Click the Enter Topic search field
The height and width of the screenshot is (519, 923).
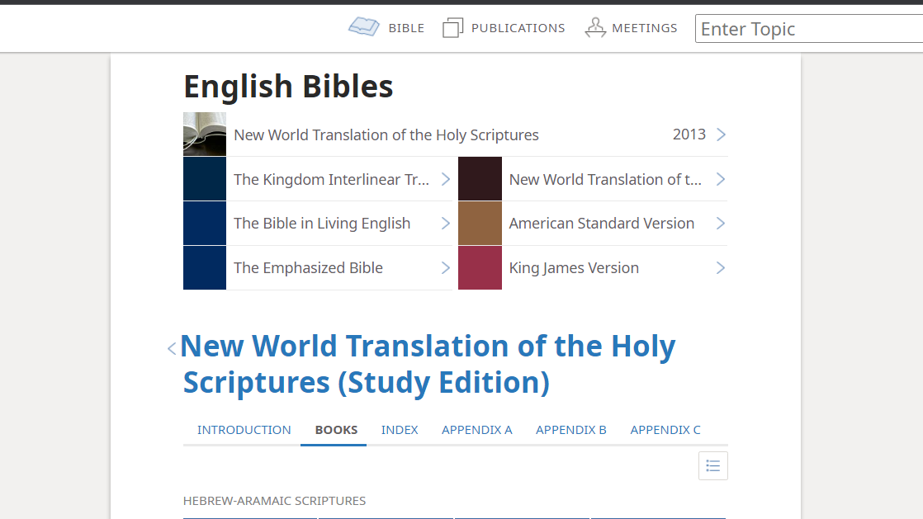pyautogui.click(x=809, y=29)
